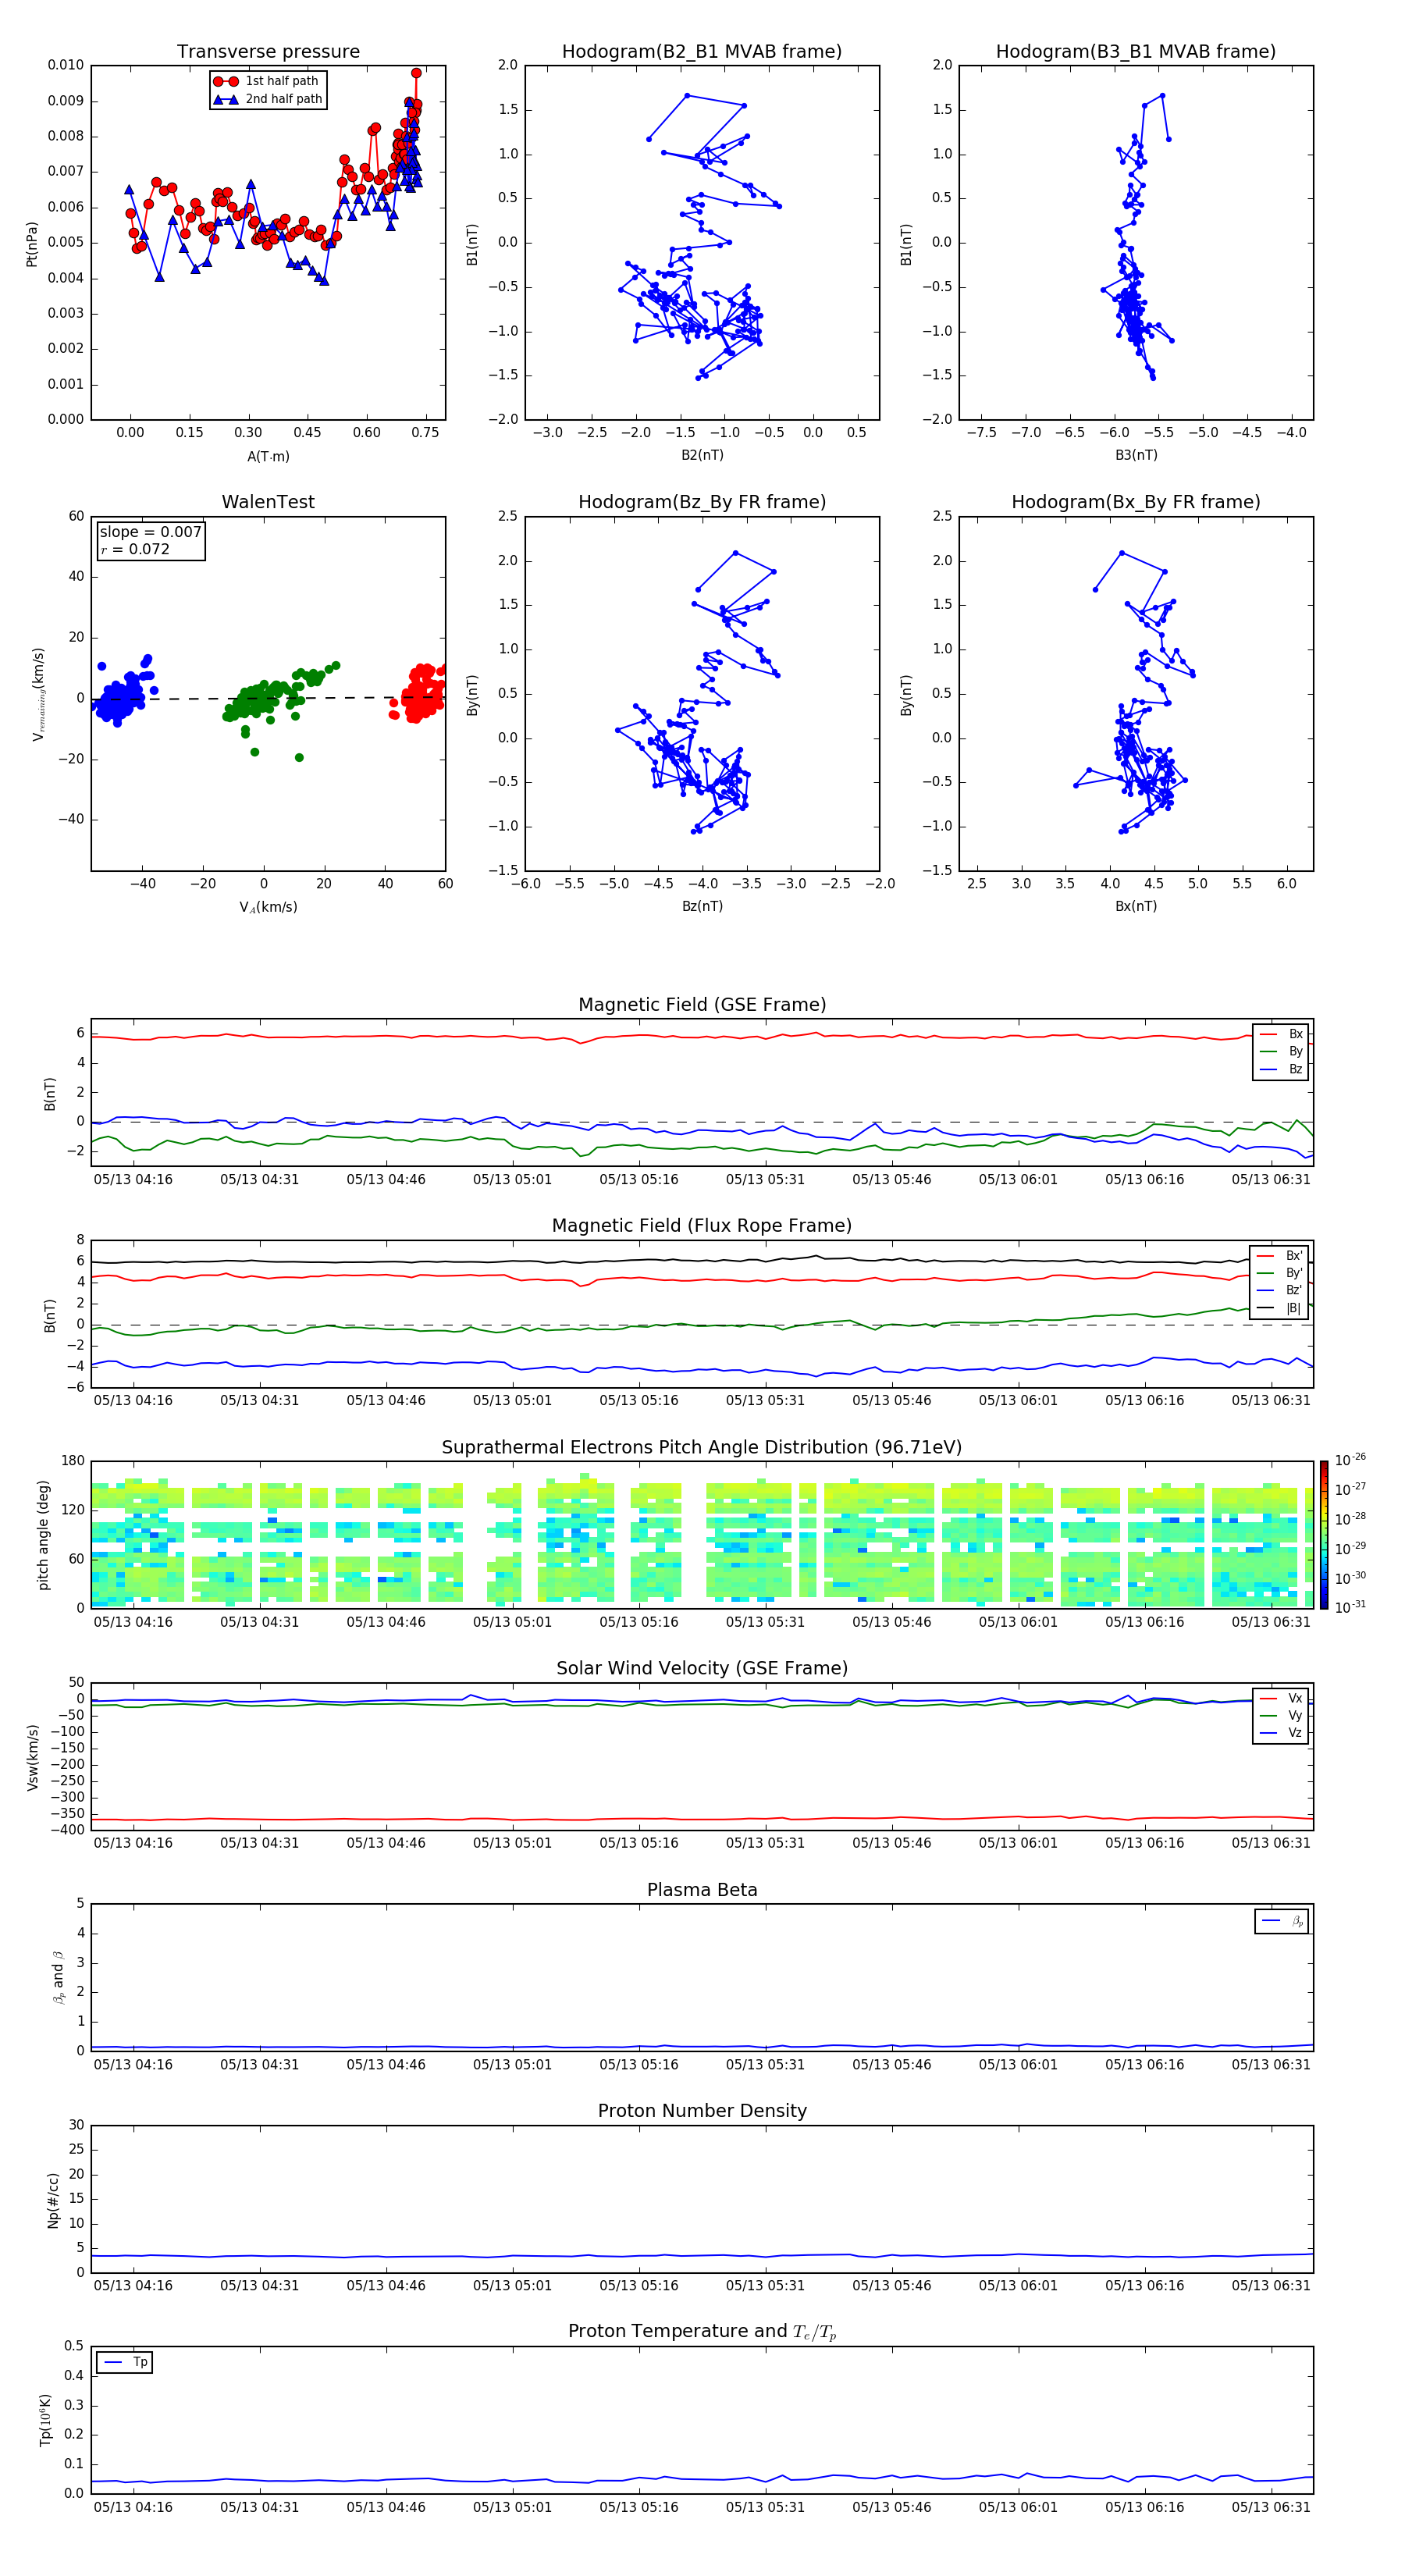The width and height of the screenshot is (1405, 2576).
Task: Click the "Hodogram(Bx_By FR frame)" title
Action: (x=1136, y=502)
